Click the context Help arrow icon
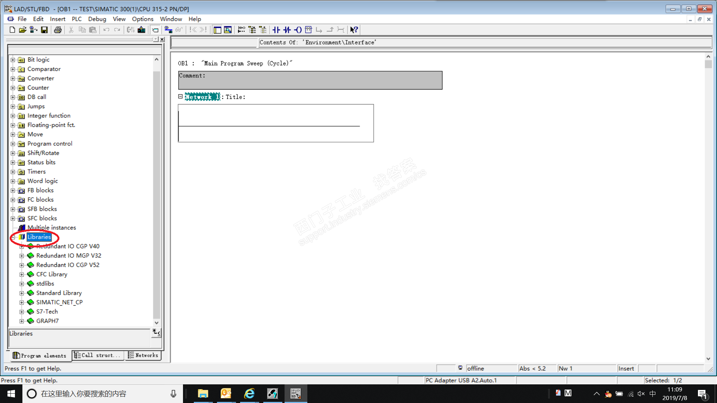 (354, 30)
